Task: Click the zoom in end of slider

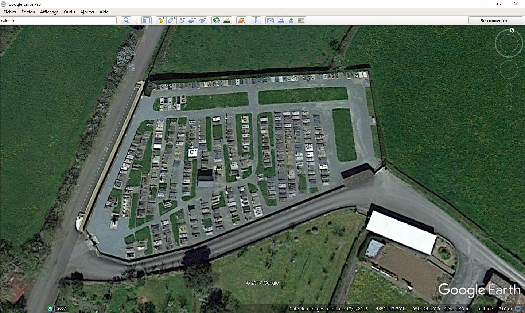Action: click(509, 103)
